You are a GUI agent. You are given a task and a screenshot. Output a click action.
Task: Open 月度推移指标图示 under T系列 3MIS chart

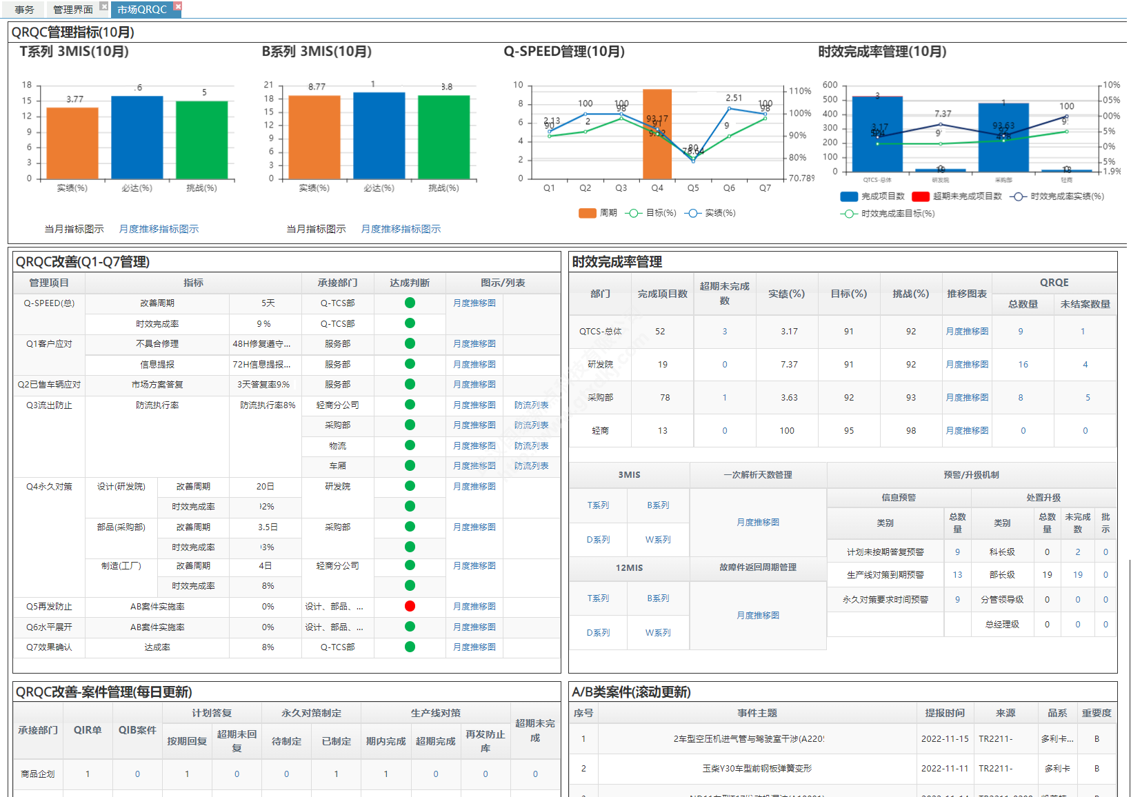(159, 229)
